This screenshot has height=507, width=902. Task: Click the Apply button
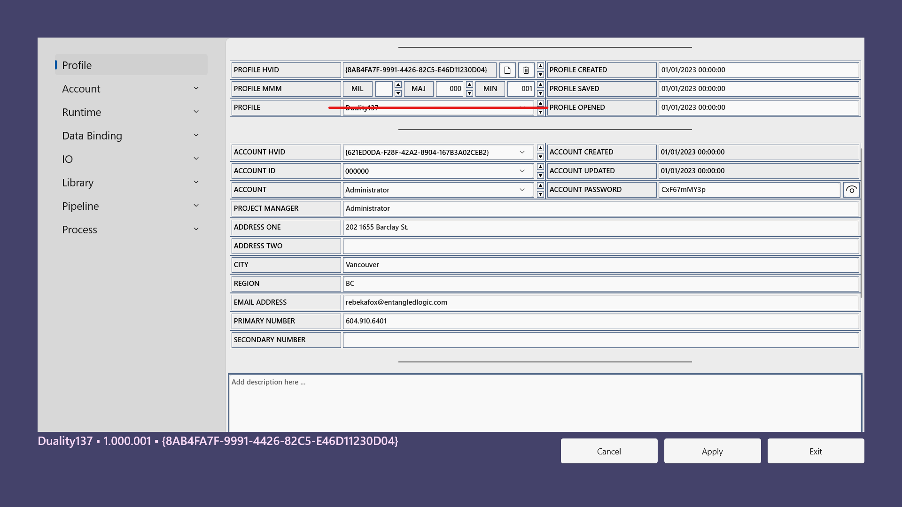pyautogui.click(x=712, y=451)
